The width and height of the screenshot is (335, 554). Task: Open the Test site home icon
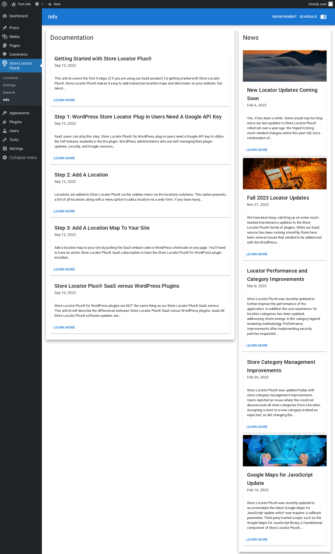point(14,4)
